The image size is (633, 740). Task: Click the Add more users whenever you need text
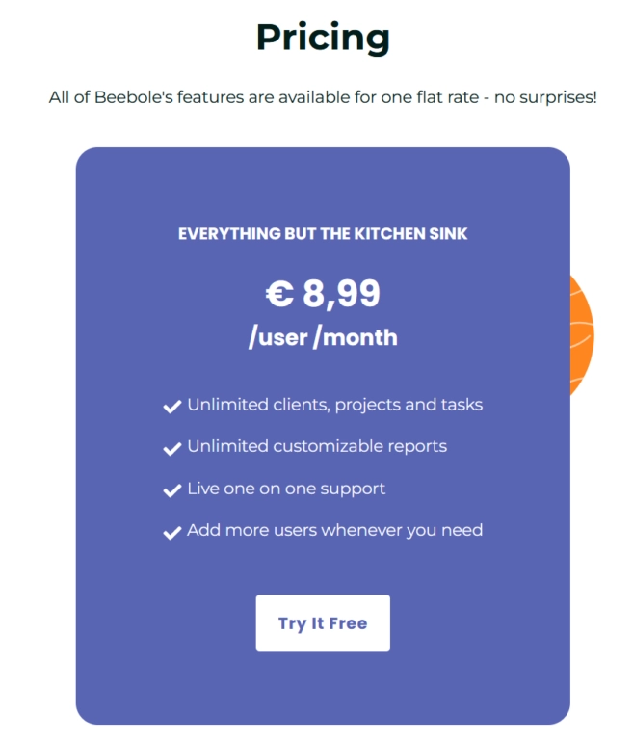pos(334,530)
